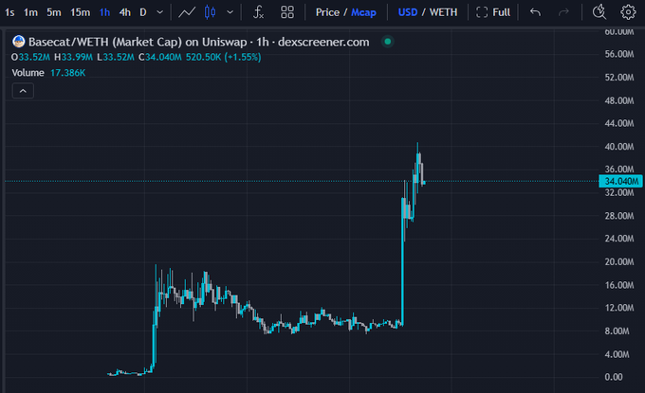Choose the 4h timeframe
Screen dimensions: 645x393
[125, 12]
